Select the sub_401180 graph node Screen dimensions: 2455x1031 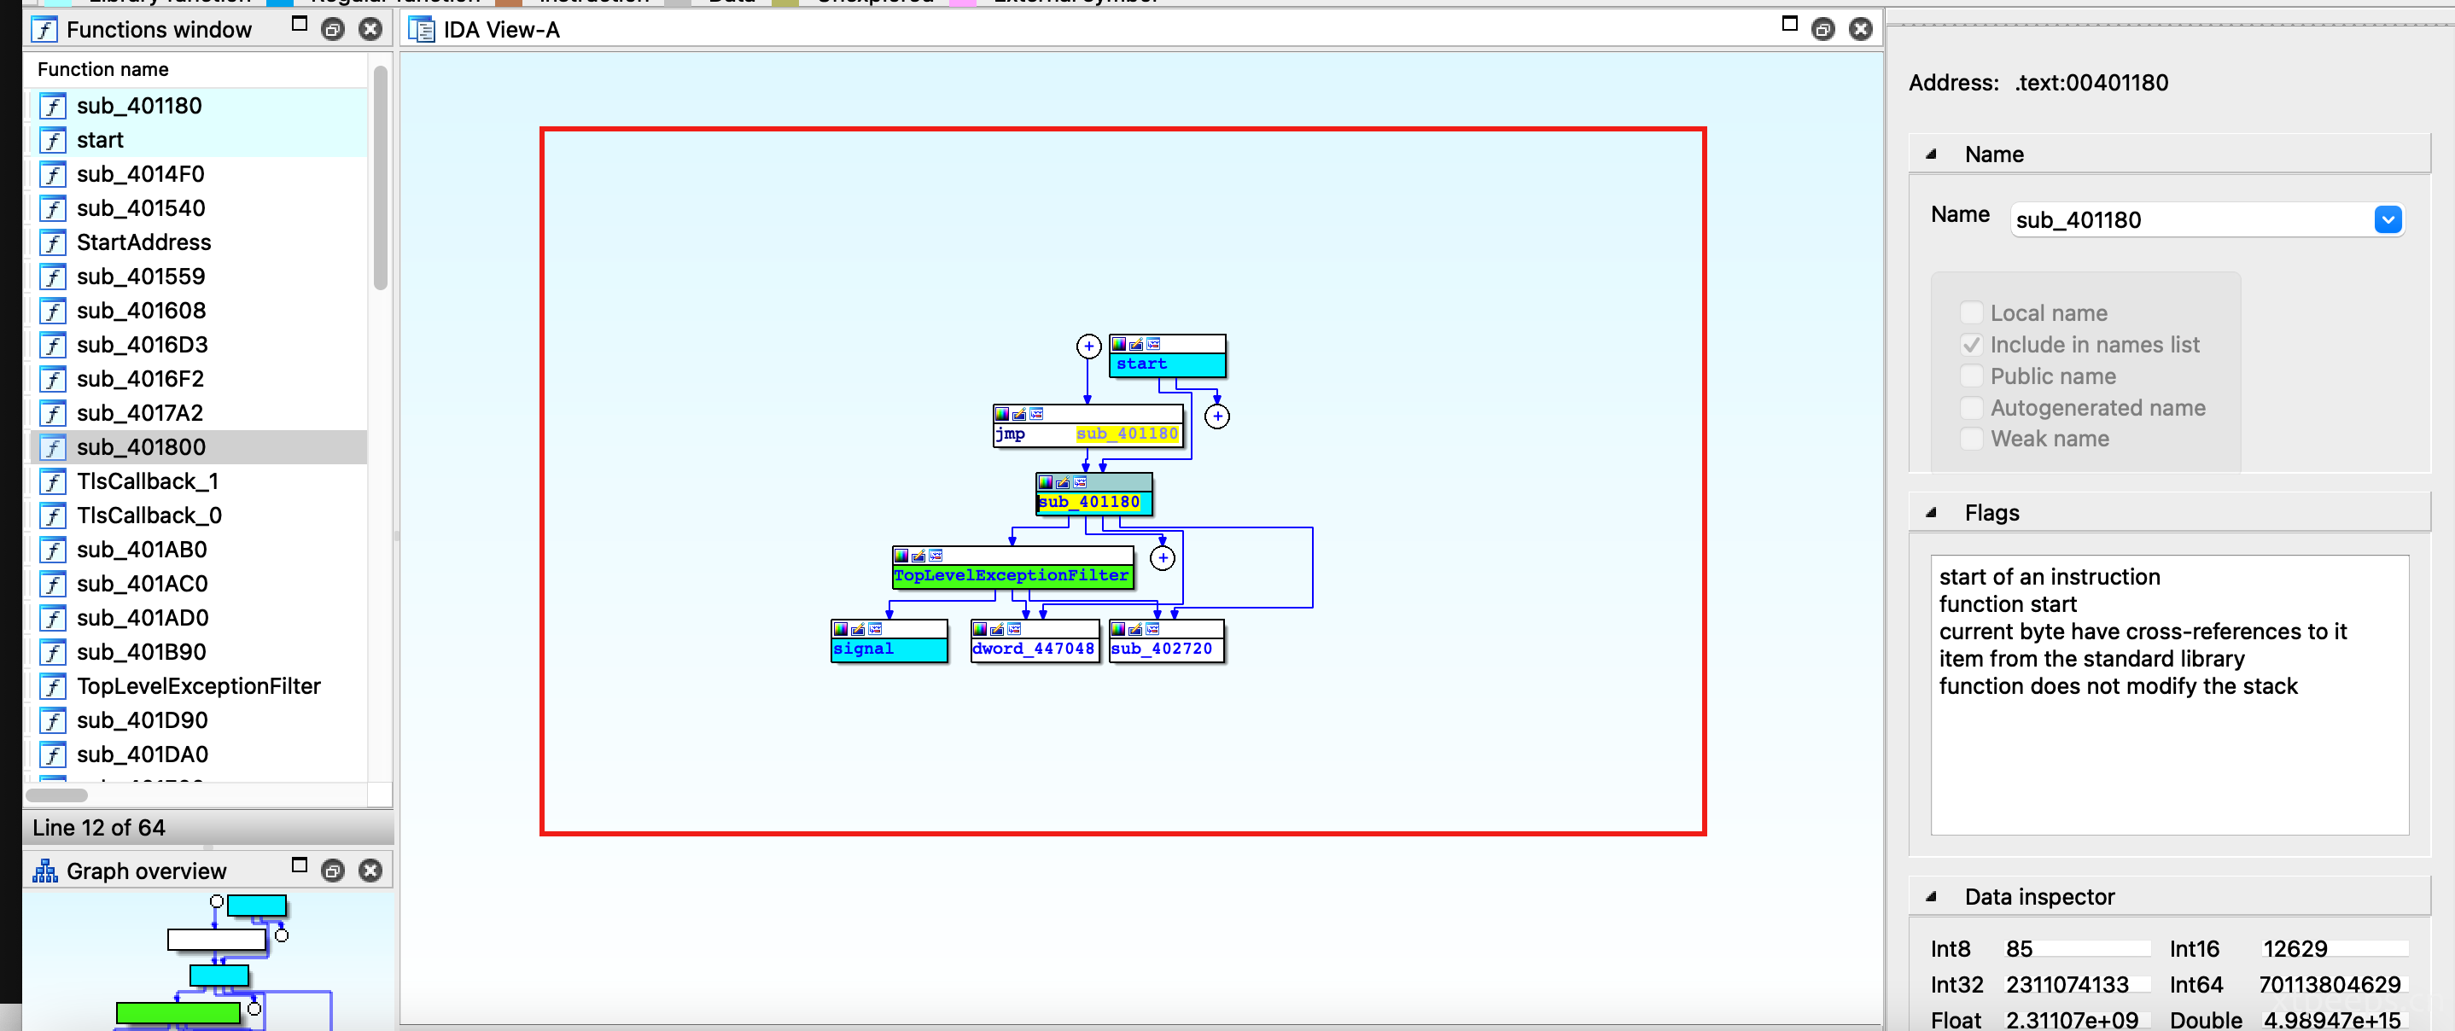pos(1094,494)
